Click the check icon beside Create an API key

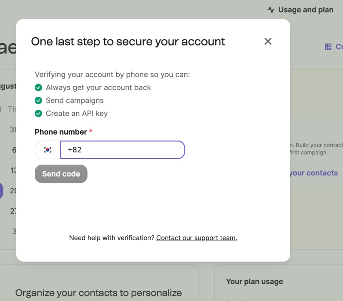[39, 114]
